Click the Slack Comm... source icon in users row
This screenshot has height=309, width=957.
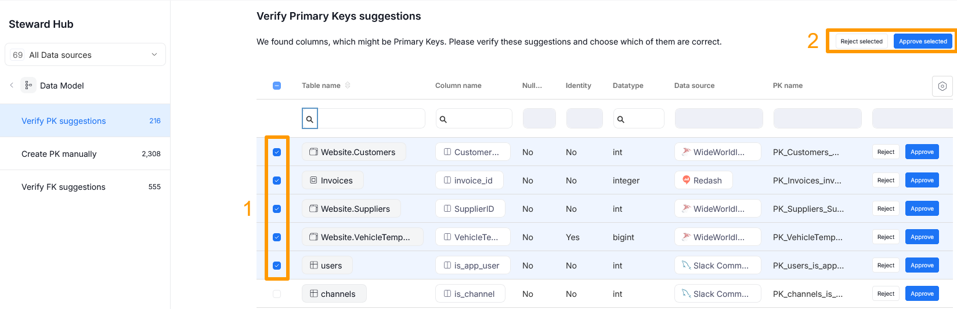[686, 265]
